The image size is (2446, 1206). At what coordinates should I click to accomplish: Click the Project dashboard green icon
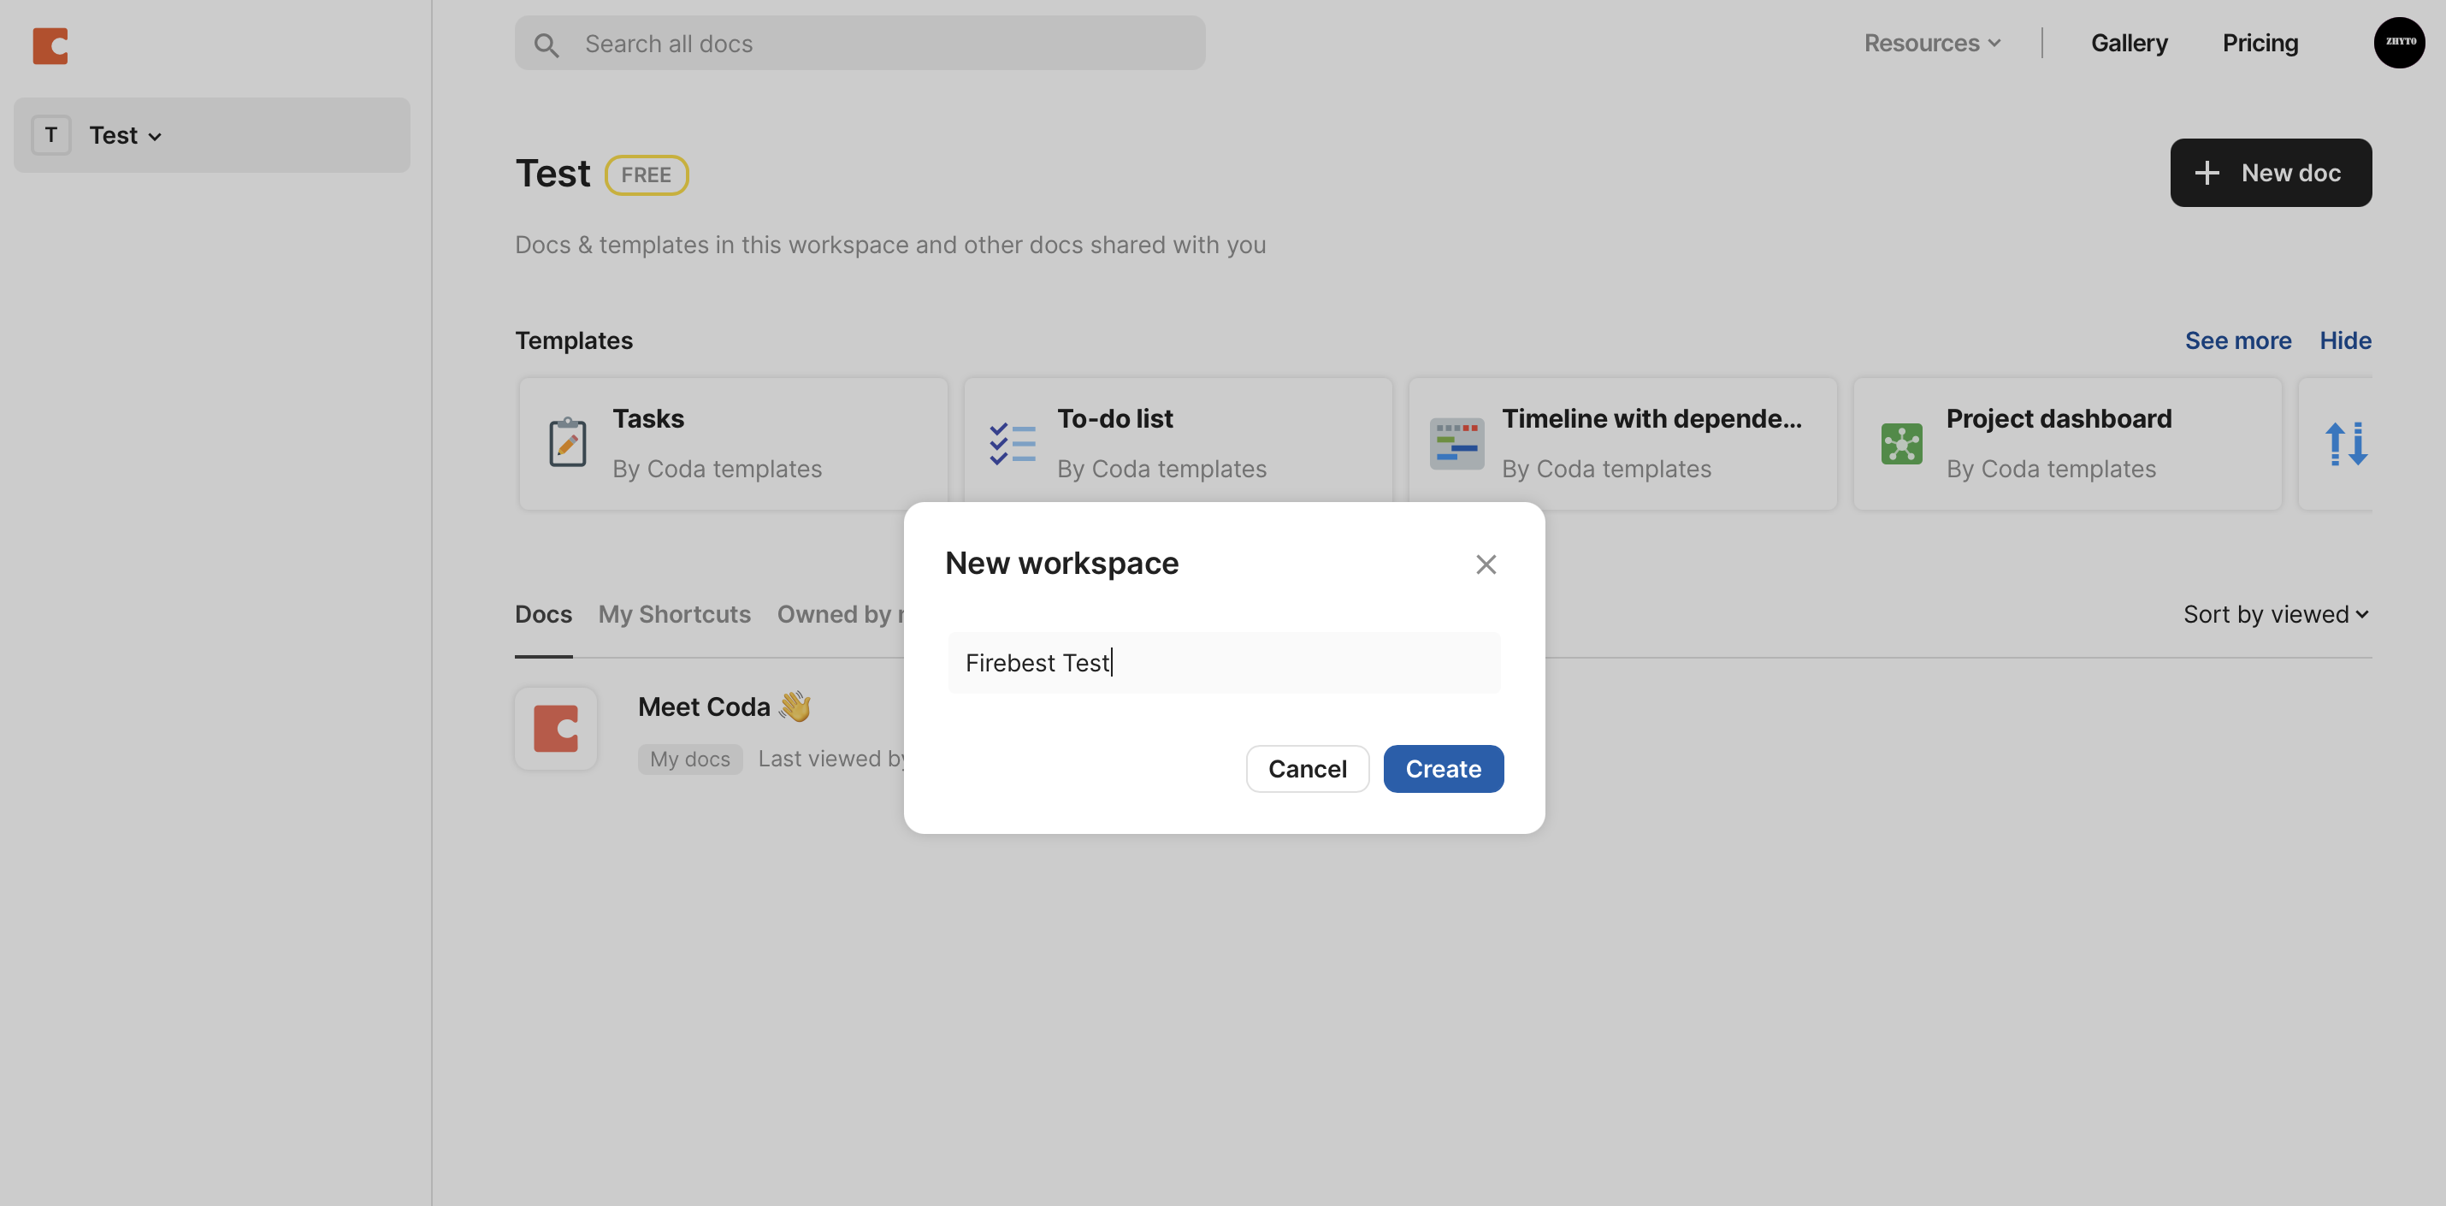click(1901, 443)
